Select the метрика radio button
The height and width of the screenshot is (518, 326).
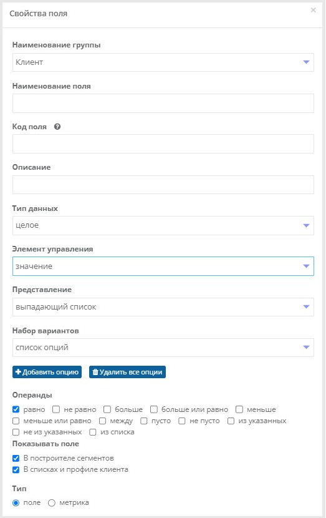(x=52, y=503)
